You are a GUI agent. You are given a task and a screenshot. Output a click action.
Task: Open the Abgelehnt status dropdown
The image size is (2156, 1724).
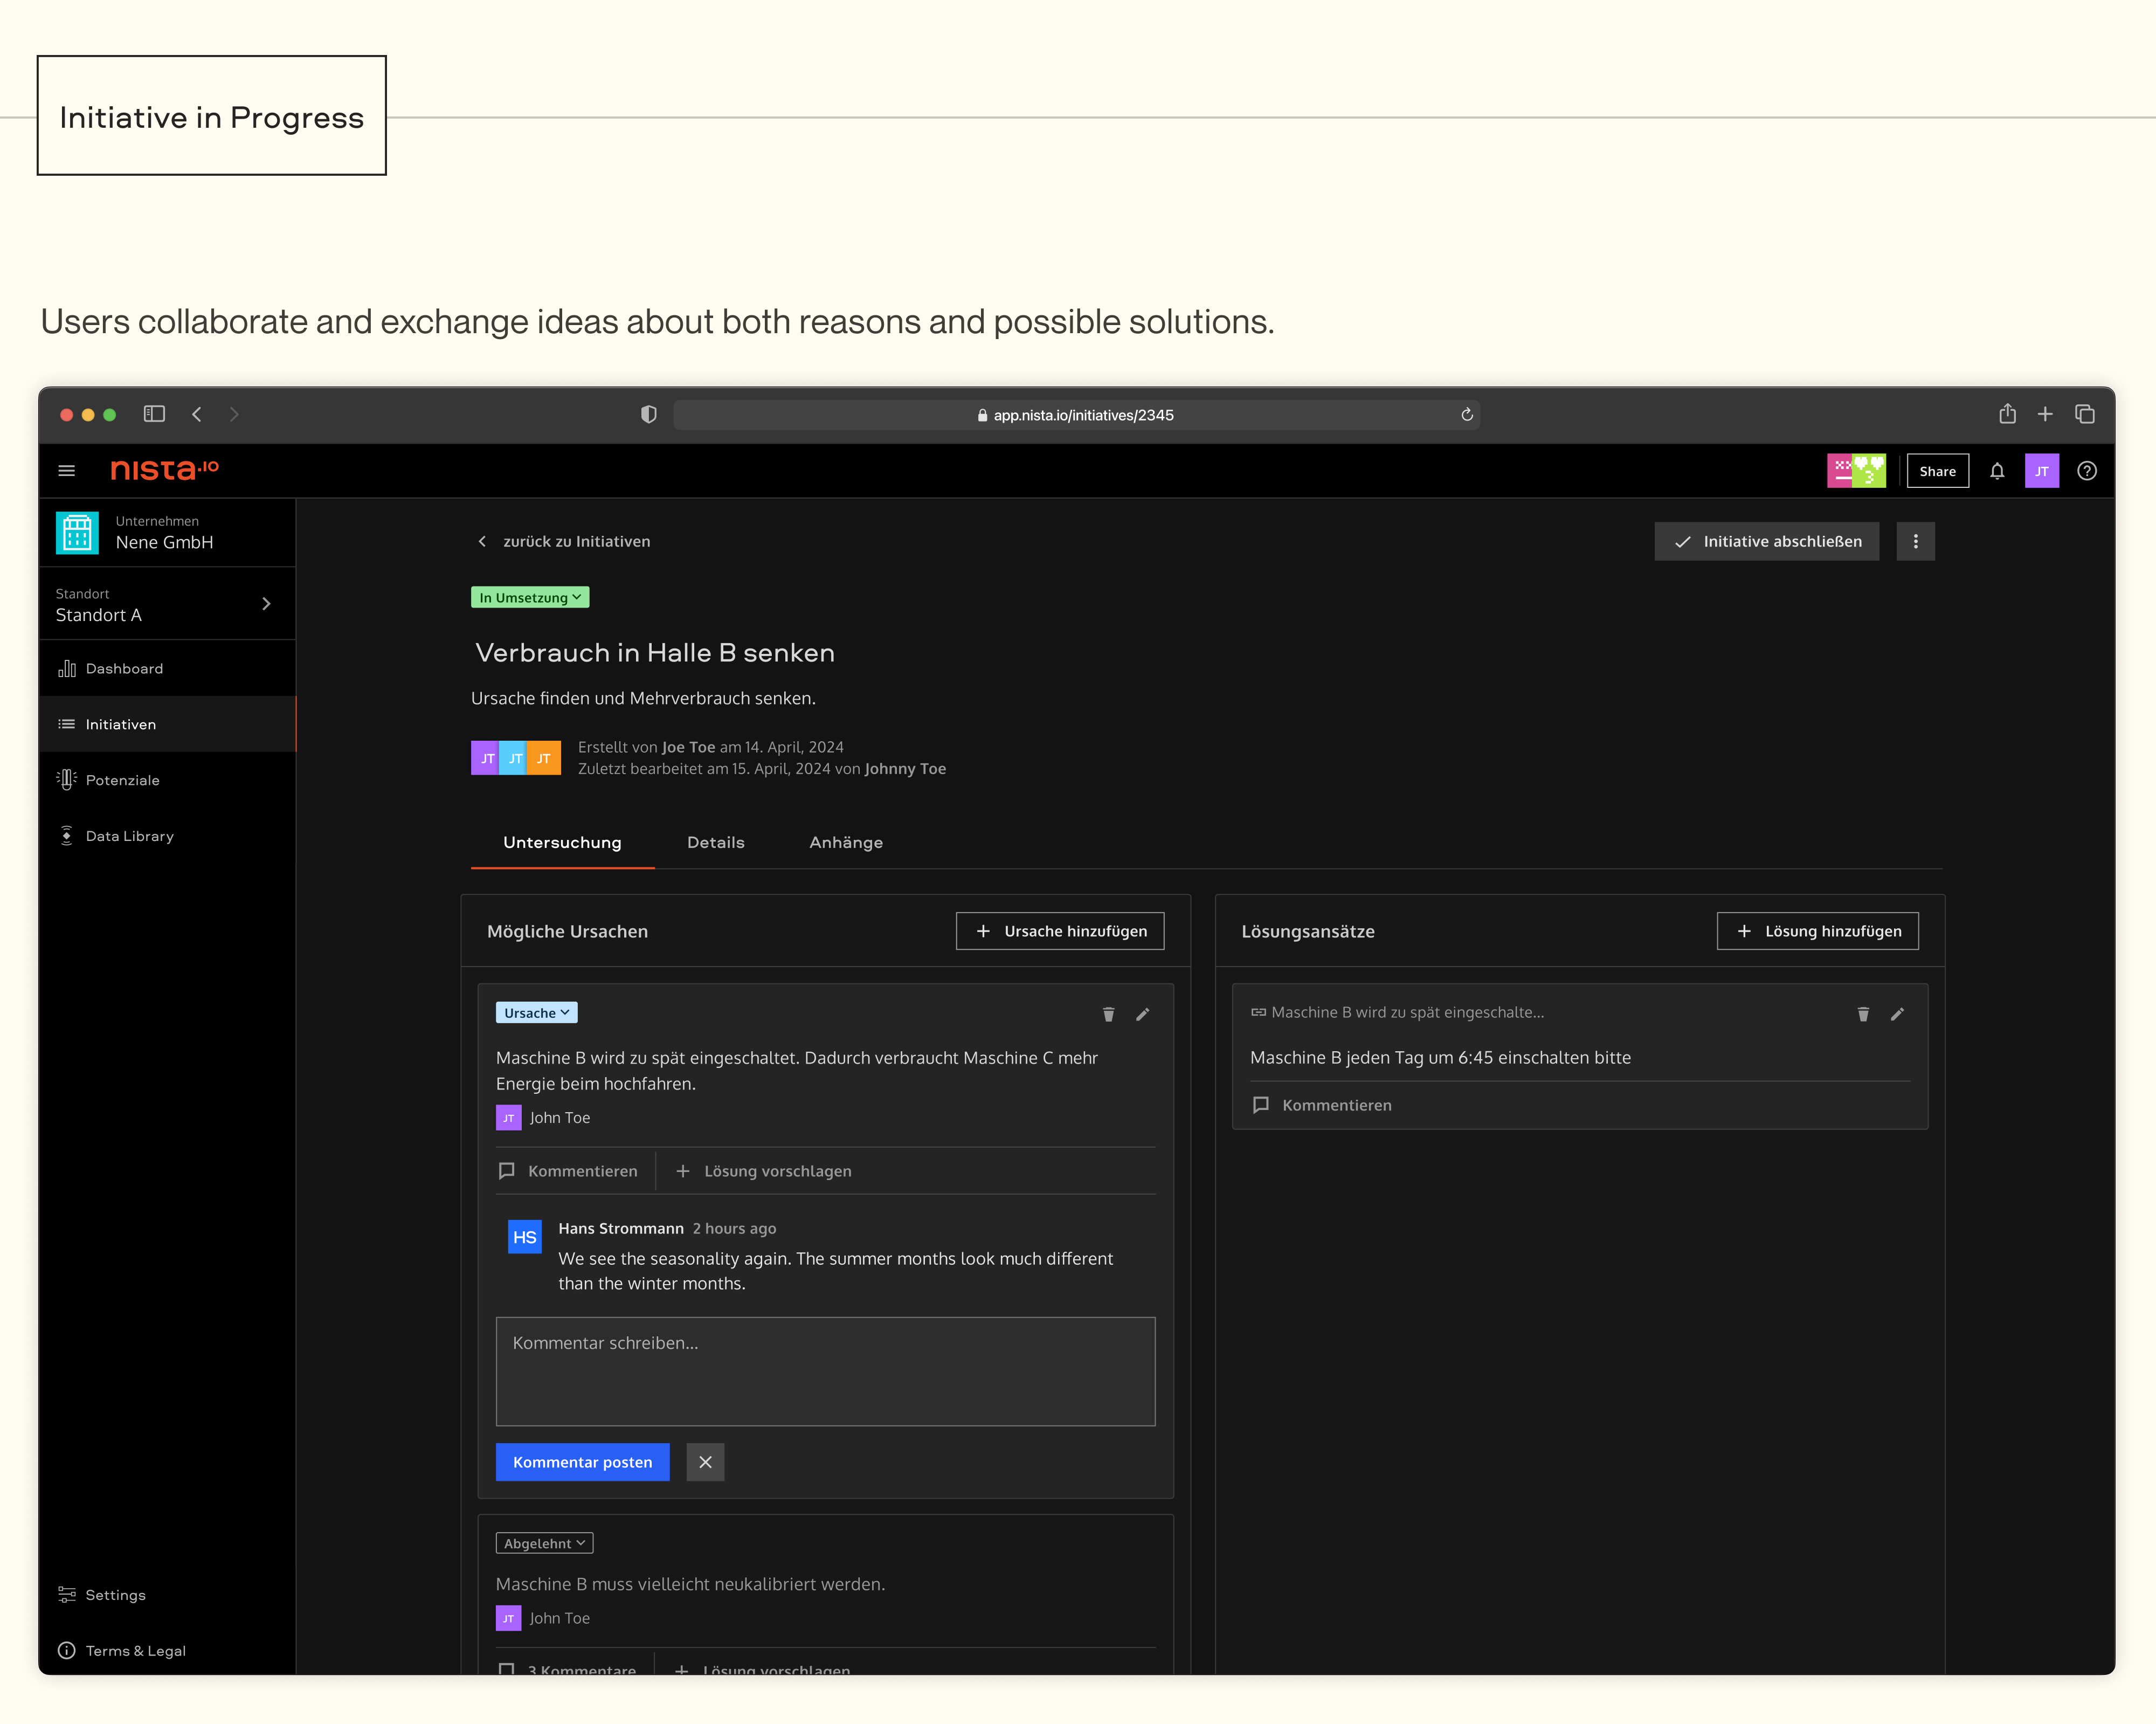(544, 1543)
